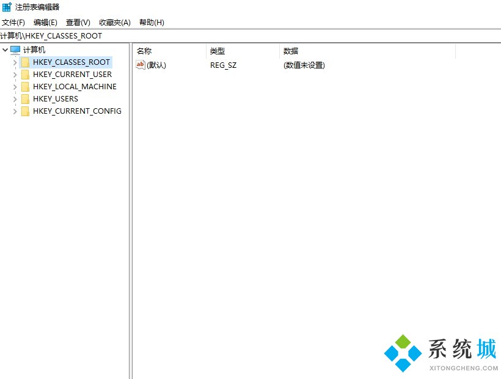Open the 编辑(E) menu
Screen dimensions: 501x379
point(45,23)
